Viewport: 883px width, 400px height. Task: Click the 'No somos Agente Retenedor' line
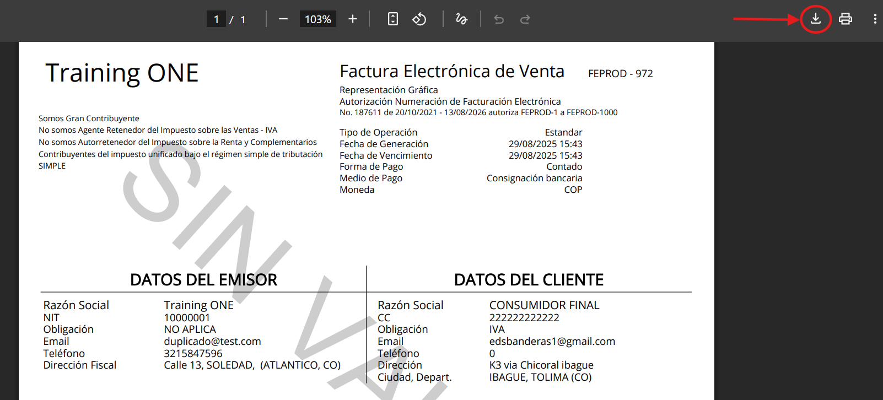(x=158, y=130)
